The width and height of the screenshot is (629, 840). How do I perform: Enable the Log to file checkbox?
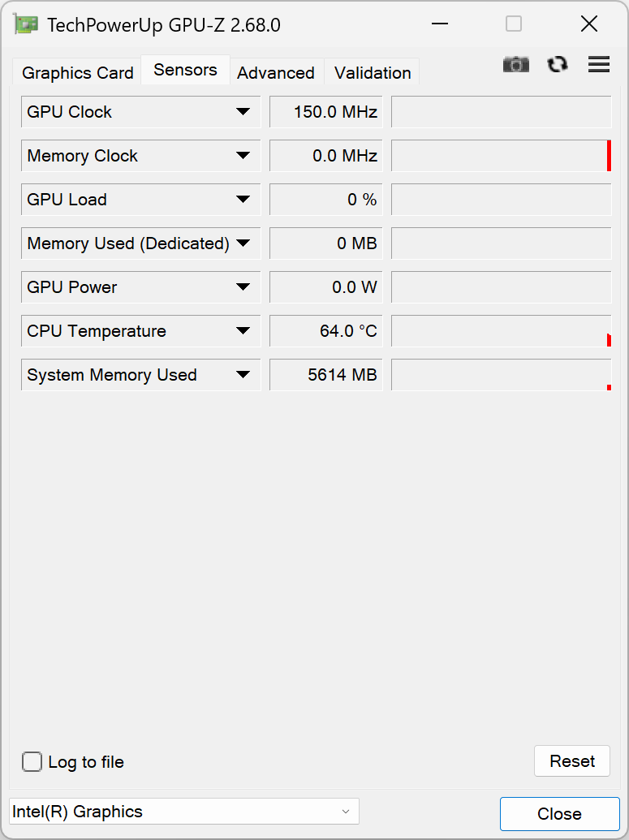(x=32, y=762)
